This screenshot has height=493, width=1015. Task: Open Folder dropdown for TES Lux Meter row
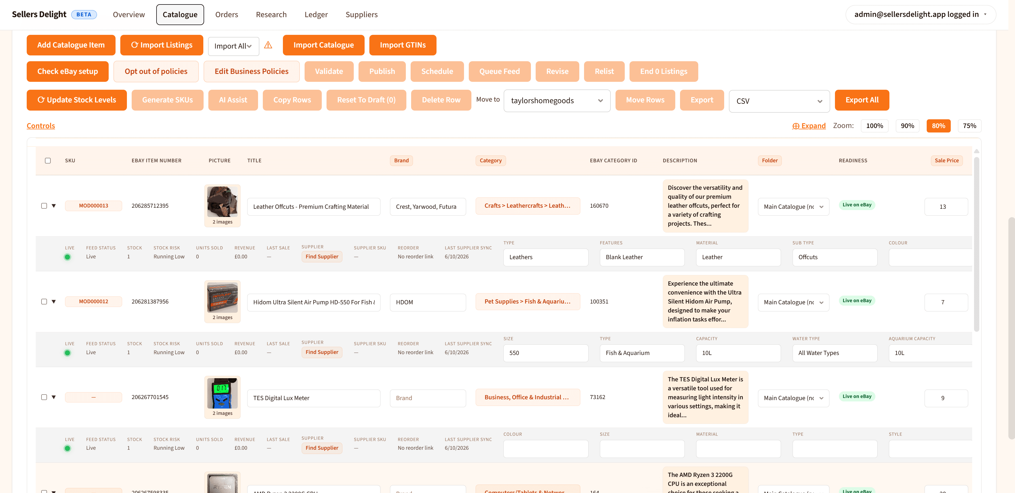click(793, 398)
